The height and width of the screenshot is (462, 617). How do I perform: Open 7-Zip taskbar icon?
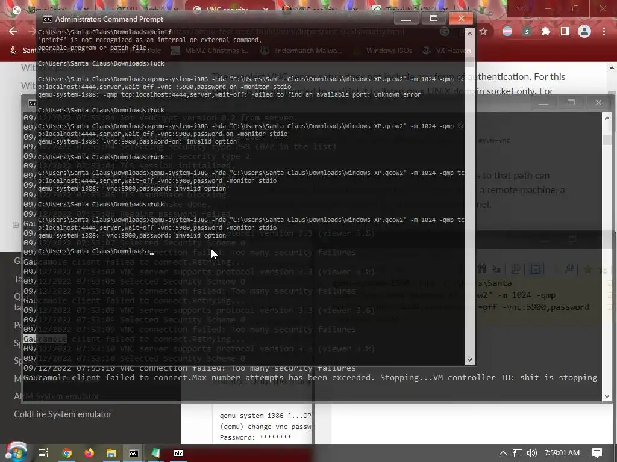pos(178,453)
